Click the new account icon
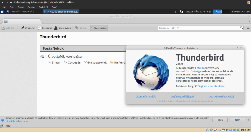Viewport: 251px width, 132px height. pos(42,57)
